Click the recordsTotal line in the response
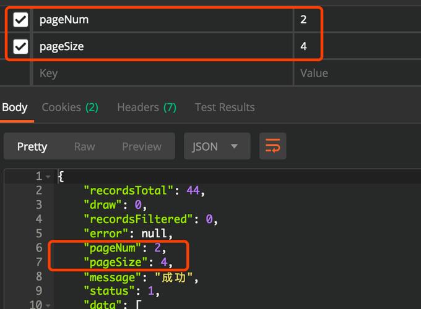 144,191
